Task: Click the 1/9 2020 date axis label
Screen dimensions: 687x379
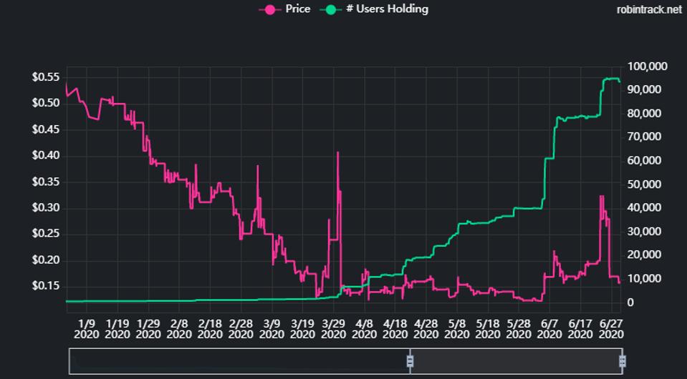Action: point(86,328)
